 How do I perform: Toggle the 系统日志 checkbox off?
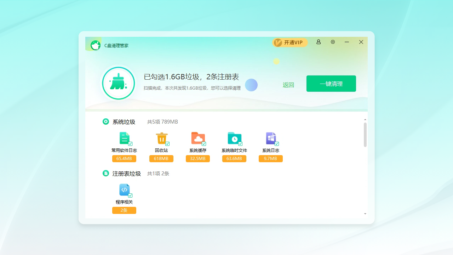(276, 144)
